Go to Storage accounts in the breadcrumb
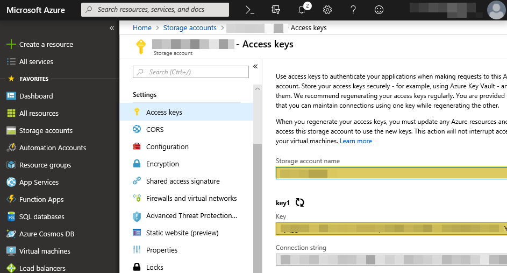 190,28
